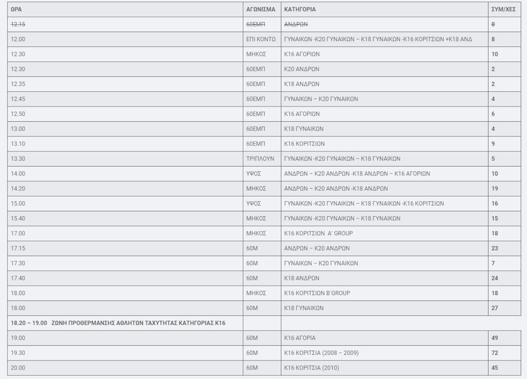
Task: Click the ΩΡΑ column header
Action: pyautogui.click(x=16, y=9)
